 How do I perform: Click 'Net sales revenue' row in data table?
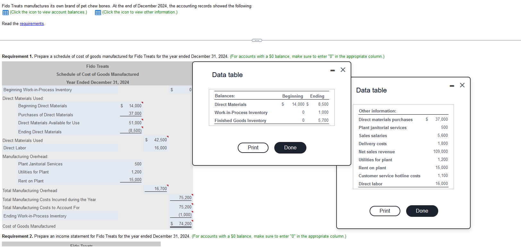(x=403, y=152)
